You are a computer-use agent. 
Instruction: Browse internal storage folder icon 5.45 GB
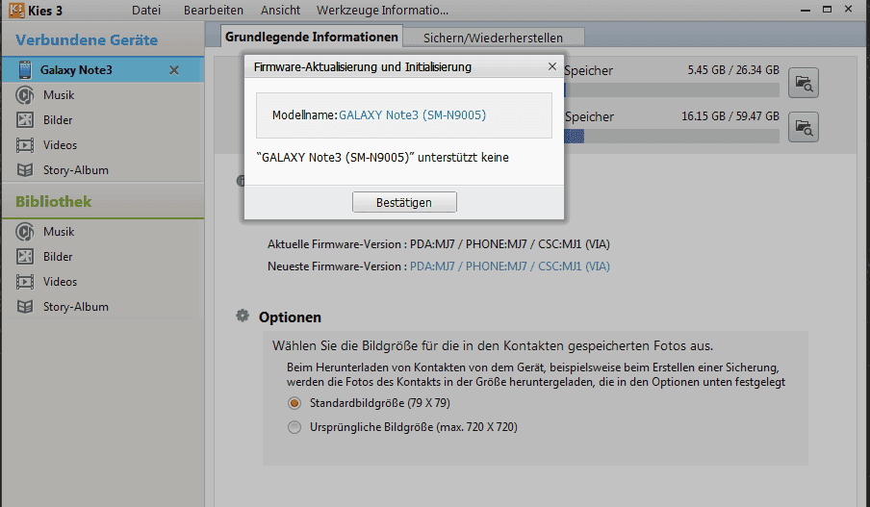coord(803,83)
